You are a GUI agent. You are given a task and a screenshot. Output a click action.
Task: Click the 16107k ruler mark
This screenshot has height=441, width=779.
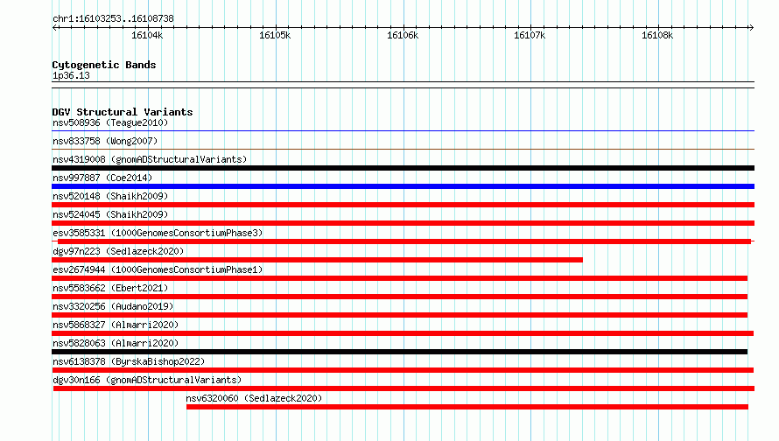click(x=530, y=35)
